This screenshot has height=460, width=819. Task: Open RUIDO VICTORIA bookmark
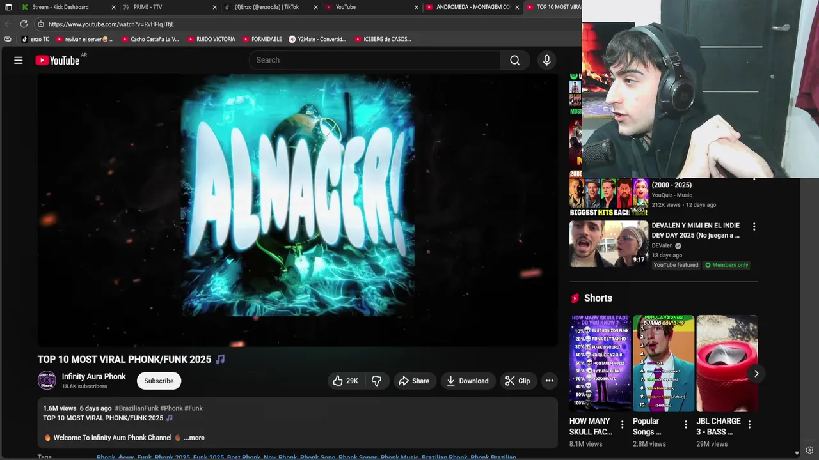[x=211, y=39]
